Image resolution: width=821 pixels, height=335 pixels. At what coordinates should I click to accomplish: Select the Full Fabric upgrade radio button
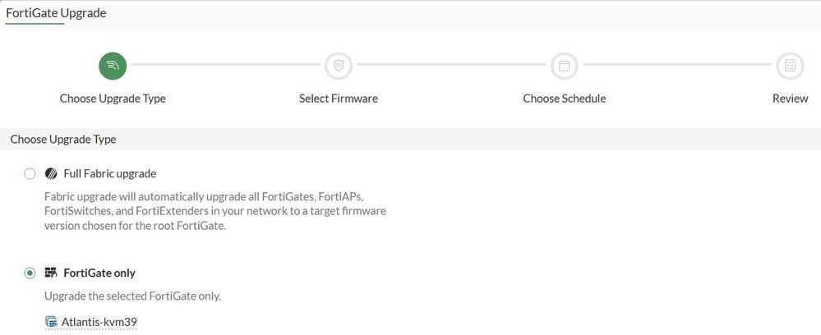30,174
